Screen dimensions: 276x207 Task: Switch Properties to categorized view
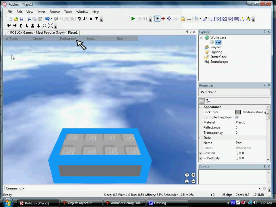pyautogui.click(x=202, y=100)
